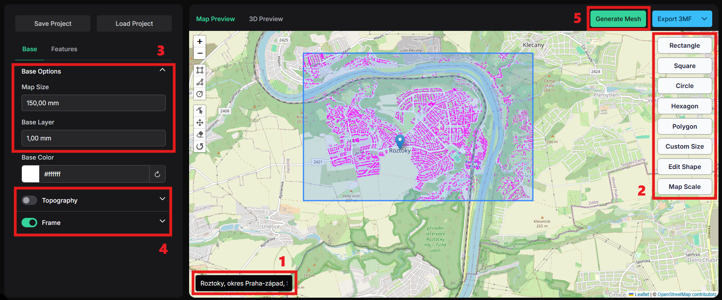Reset the base color to default

(x=157, y=174)
